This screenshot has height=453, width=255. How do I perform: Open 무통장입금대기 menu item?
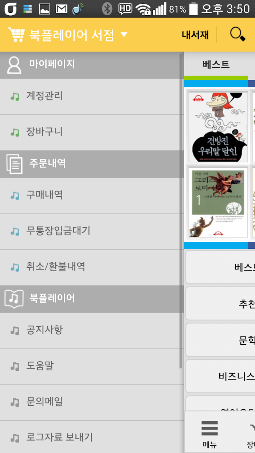(x=90, y=232)
